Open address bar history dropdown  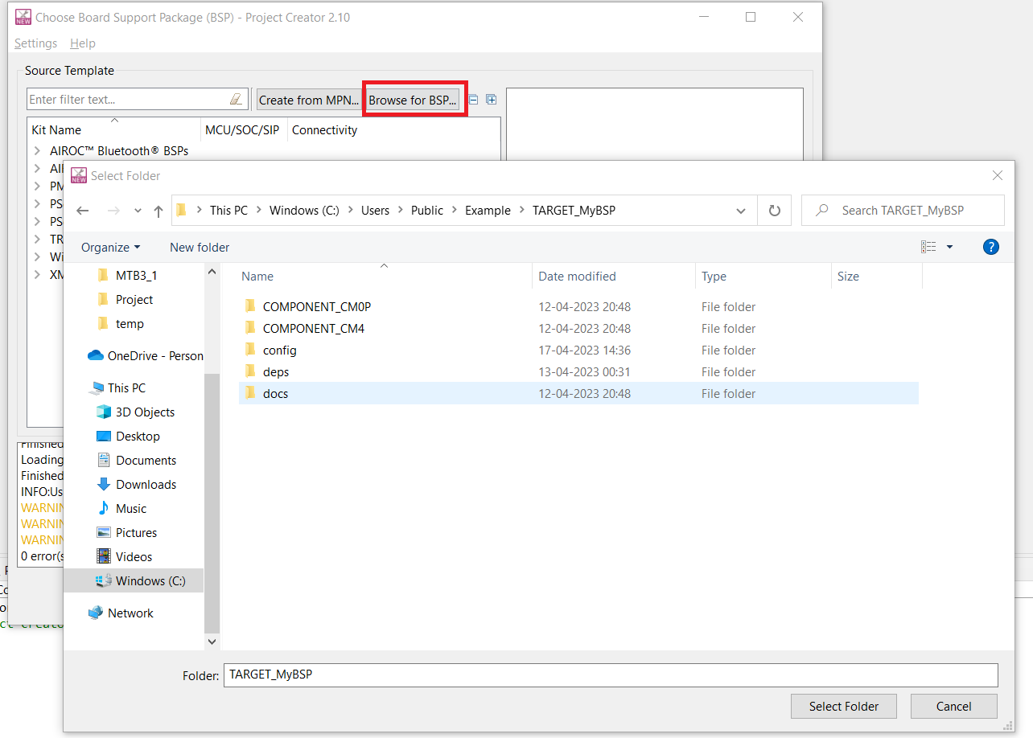[741, 211]
